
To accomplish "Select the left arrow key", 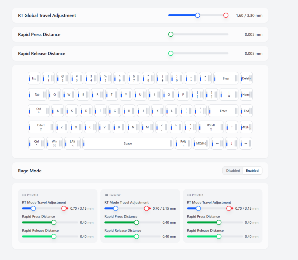I will tap(217, 144).
